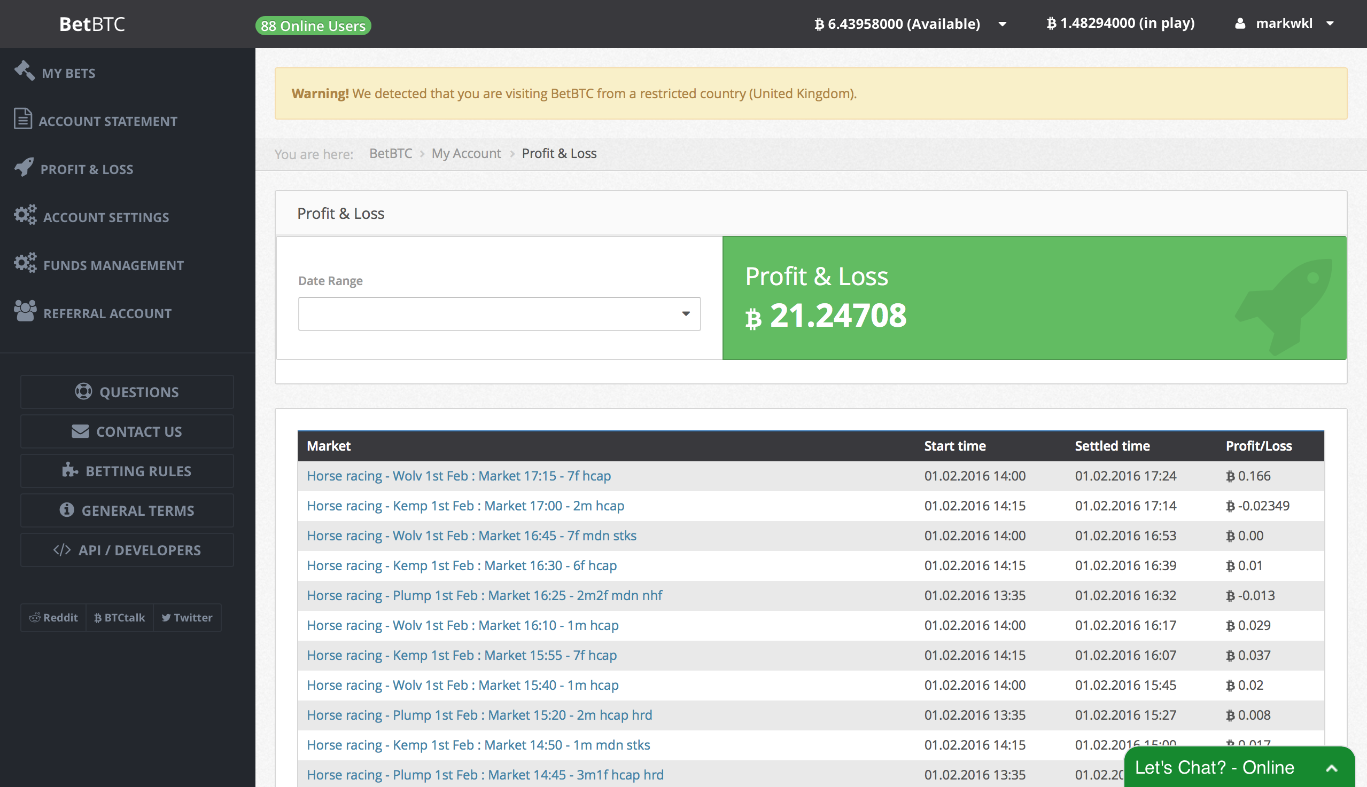Click the Start time column header
The width and height of the screenshot is (1367, 787).
coord(955,446)
